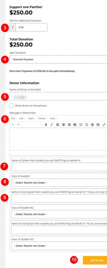
Task: Center align message text
Action: pyautogui.click(x=63, y=125)
